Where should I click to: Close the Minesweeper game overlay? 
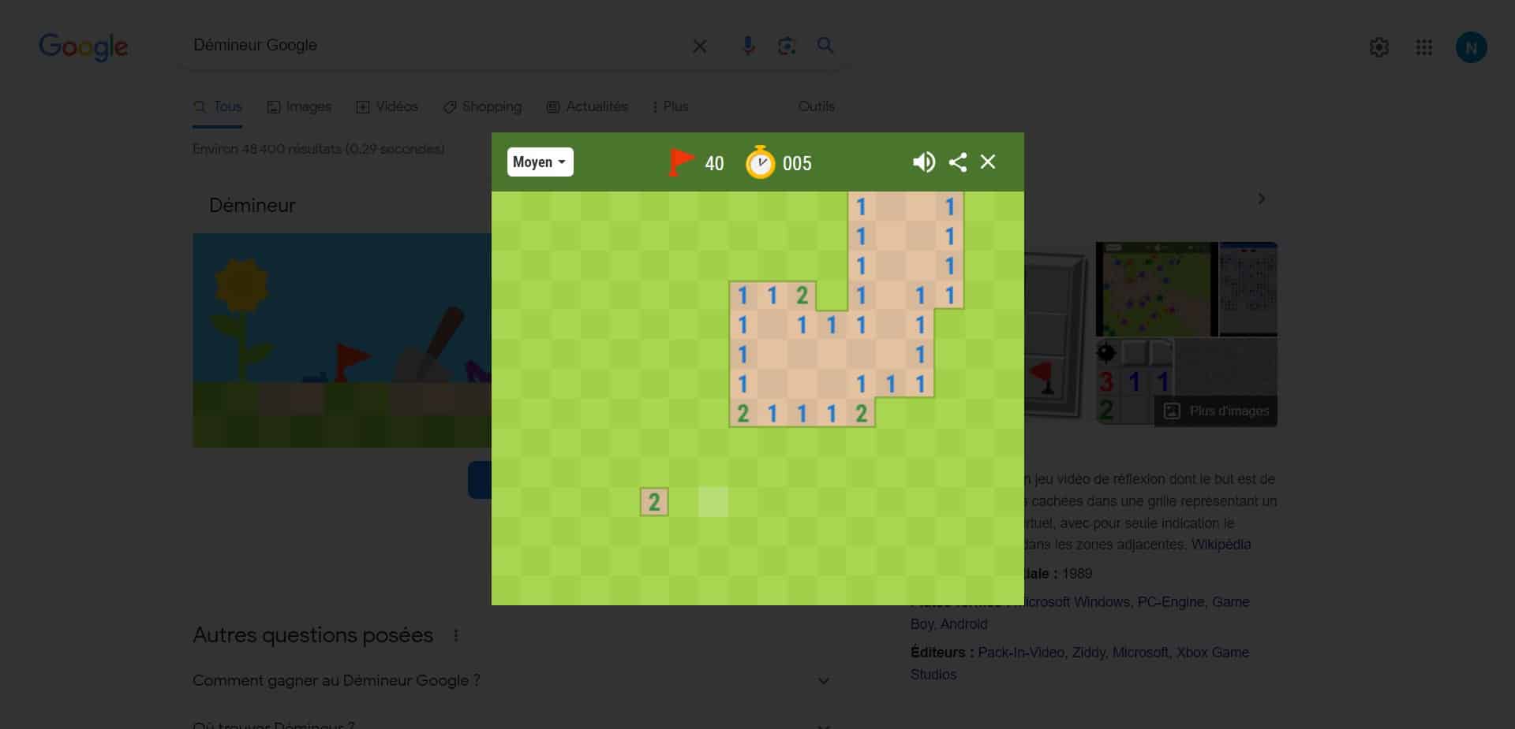[x=988, y=162]
